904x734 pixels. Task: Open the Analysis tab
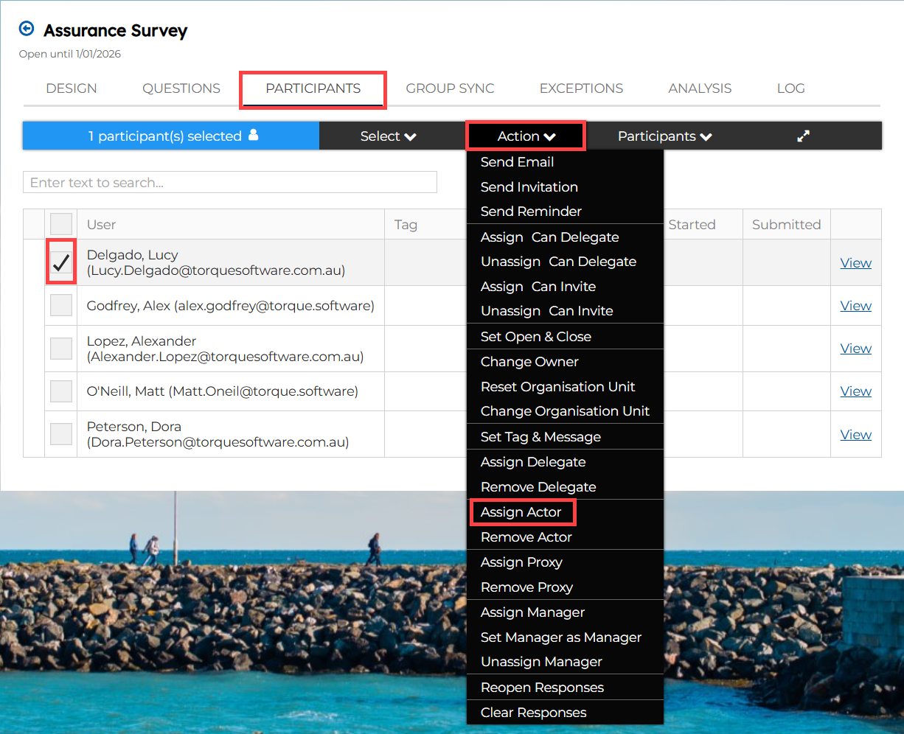(x=700, y=88)
